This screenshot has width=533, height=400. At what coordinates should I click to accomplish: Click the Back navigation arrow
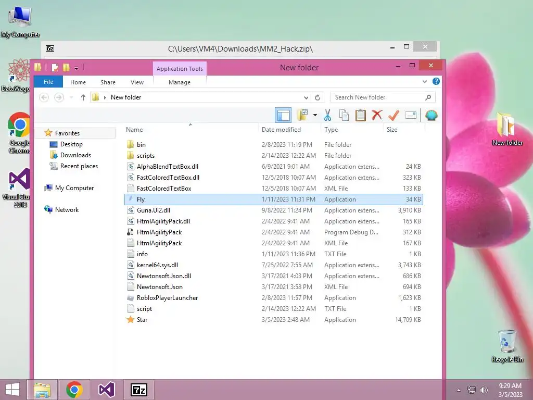(44, 97)
